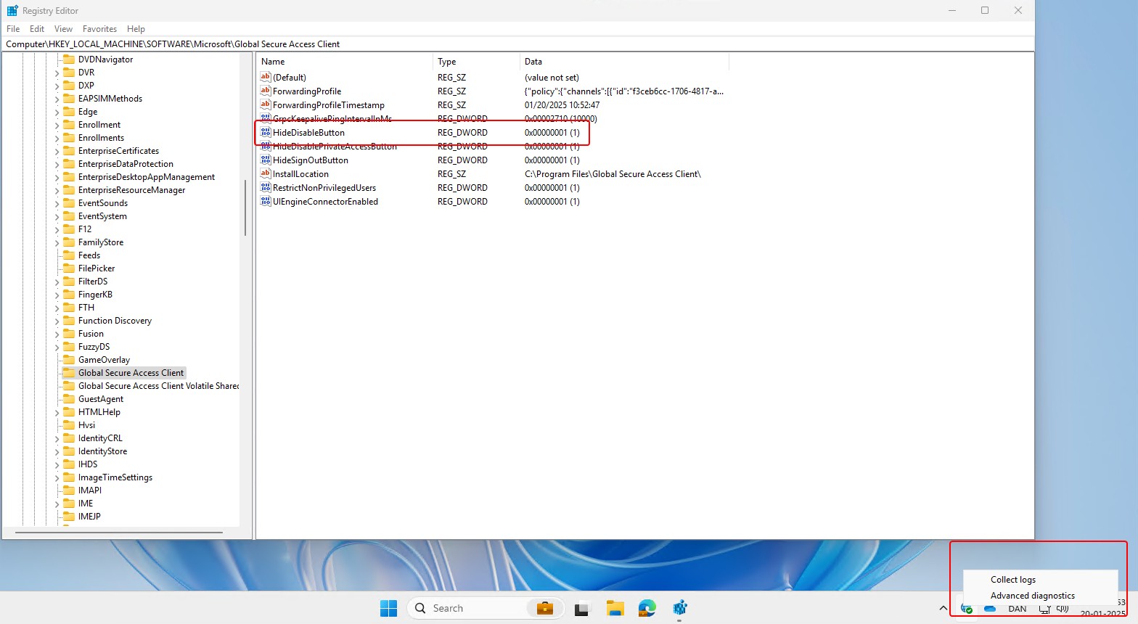Choose Advanced diagnostics from the tray menu

(1033, 596)
